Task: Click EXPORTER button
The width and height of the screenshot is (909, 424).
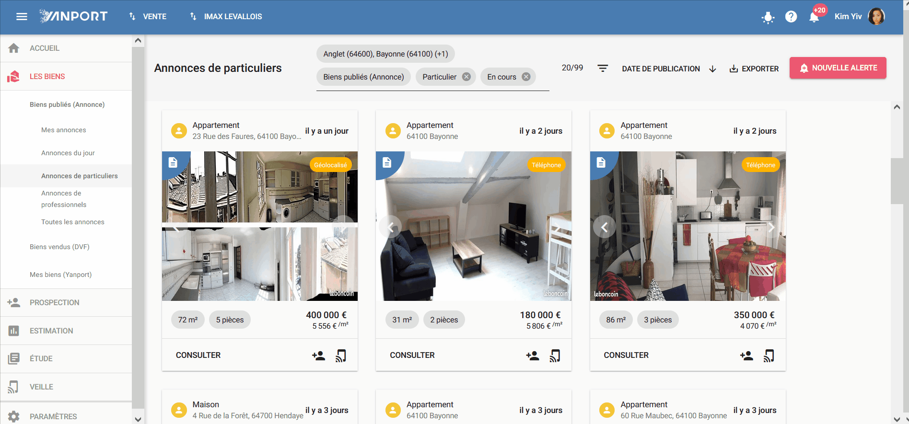Action: click(x=754, y=69)
